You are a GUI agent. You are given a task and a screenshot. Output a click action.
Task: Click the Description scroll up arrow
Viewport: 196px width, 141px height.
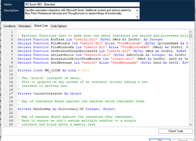pos(137,10)
